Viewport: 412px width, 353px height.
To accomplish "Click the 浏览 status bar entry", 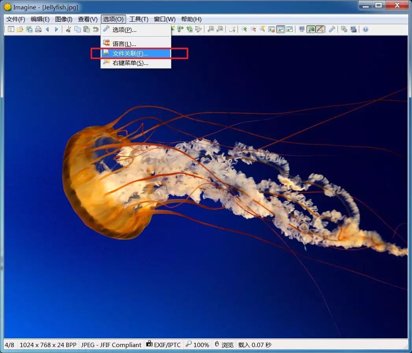I will 224,345.
